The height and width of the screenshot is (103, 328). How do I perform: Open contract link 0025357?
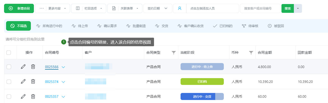(52, 97)
